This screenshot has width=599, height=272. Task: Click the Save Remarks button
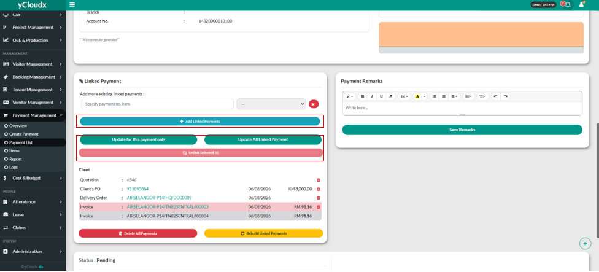(462, 130)
